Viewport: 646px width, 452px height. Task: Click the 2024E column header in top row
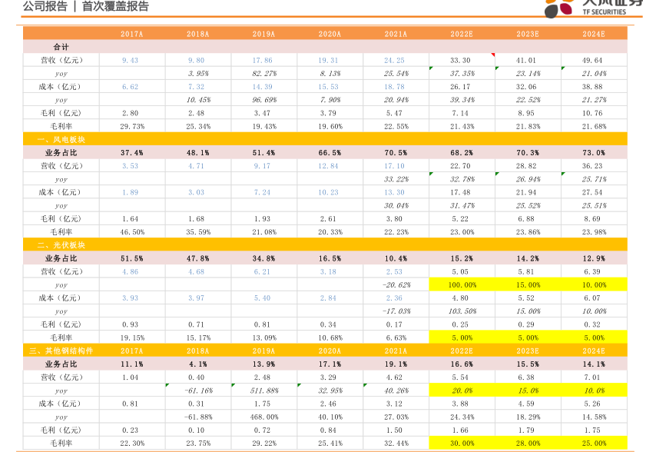coord(592,34)
